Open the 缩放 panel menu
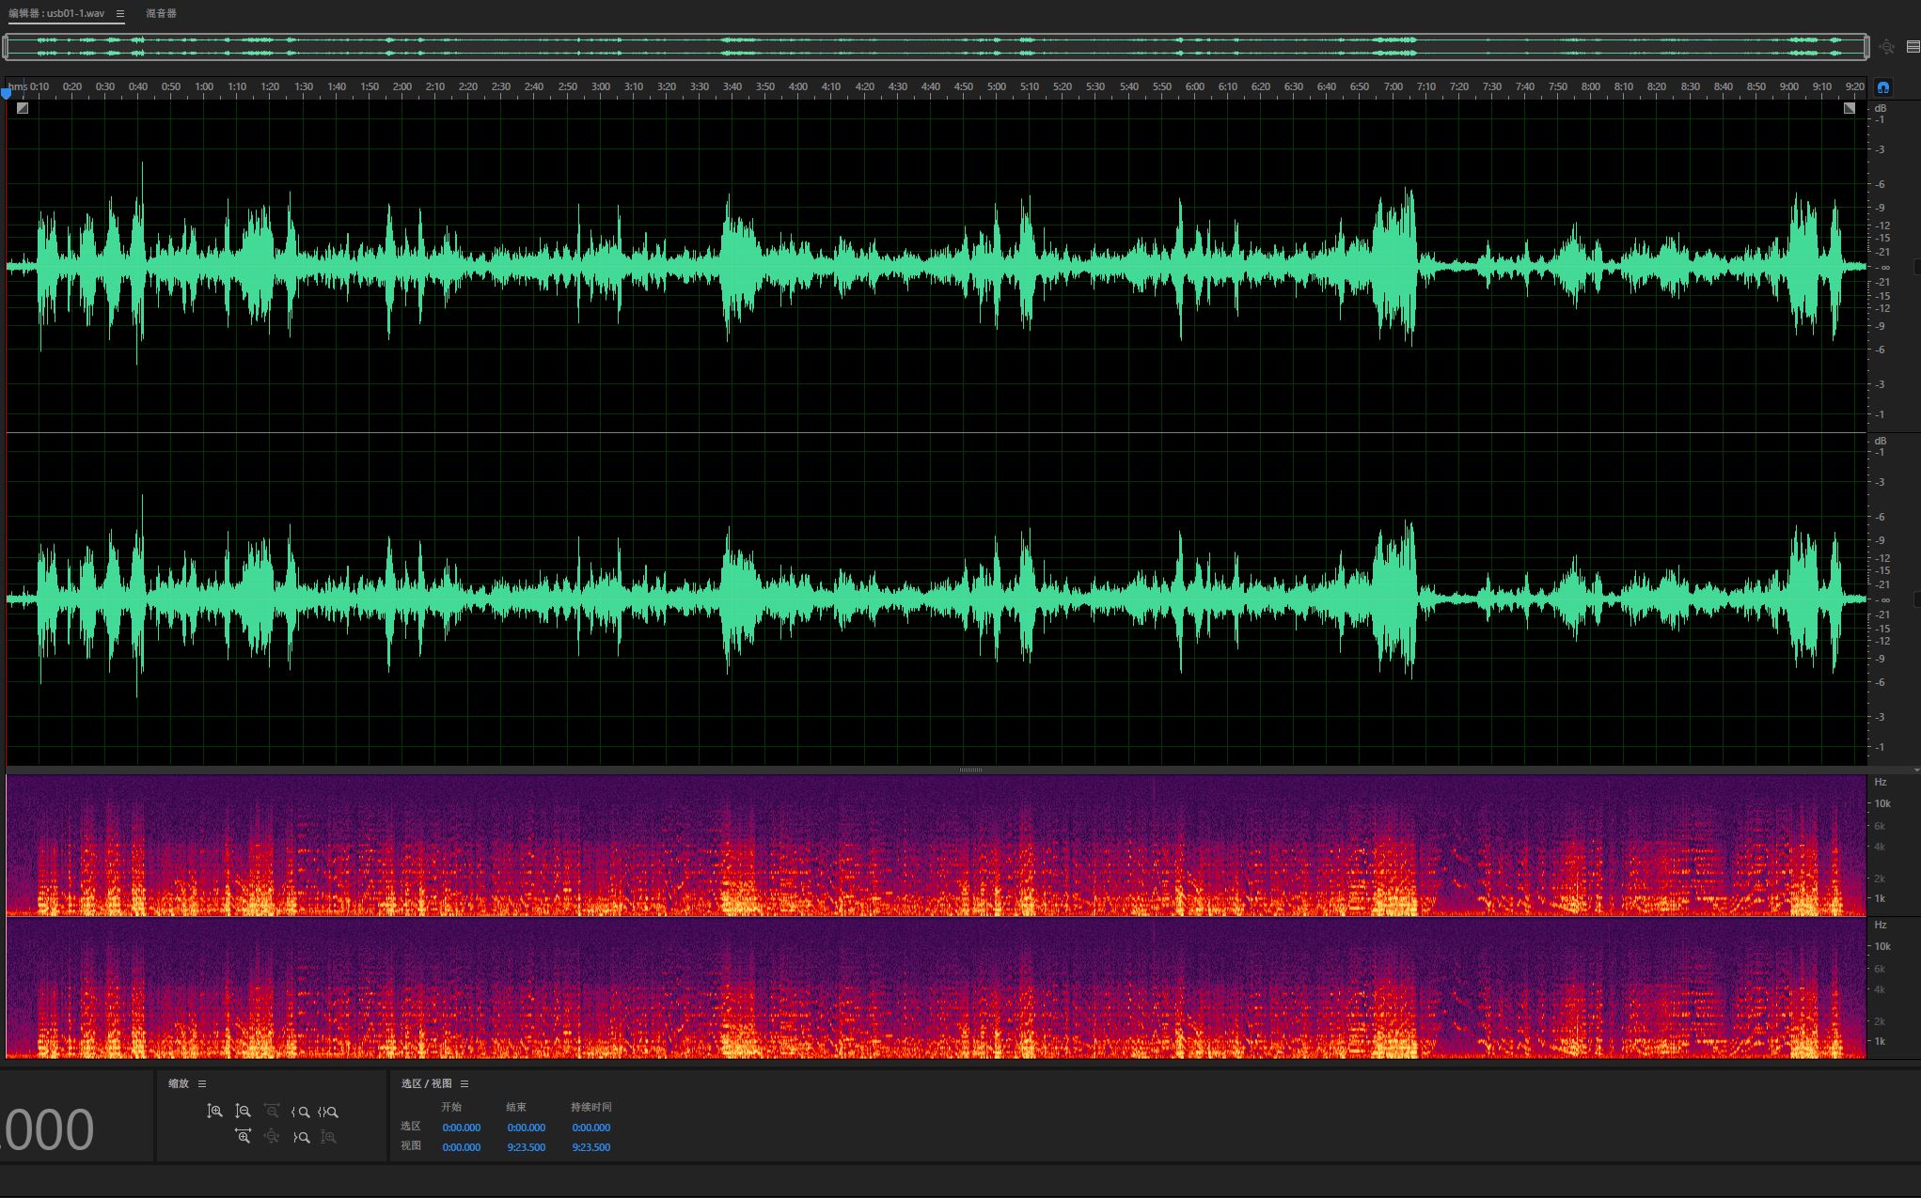1921x1198 pixels. coord(202,1083)
